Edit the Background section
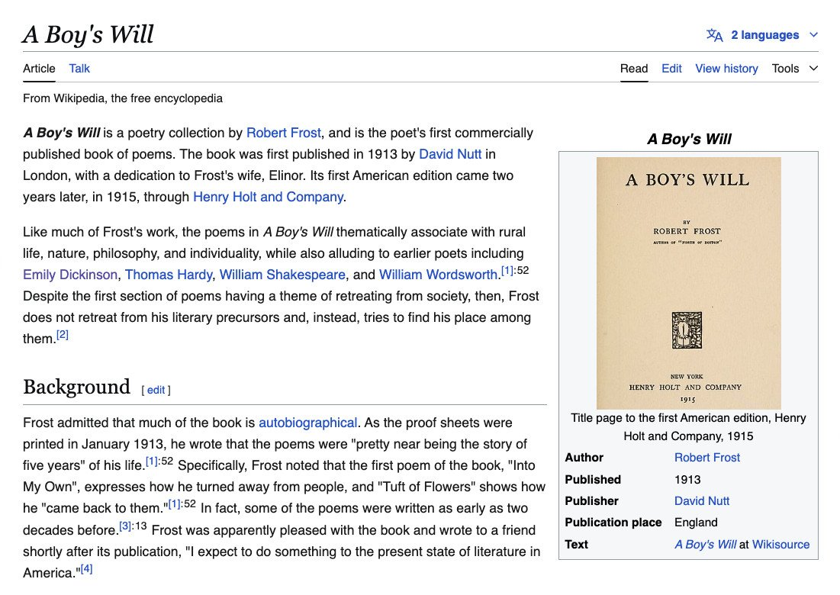 (x=156, y=390)
